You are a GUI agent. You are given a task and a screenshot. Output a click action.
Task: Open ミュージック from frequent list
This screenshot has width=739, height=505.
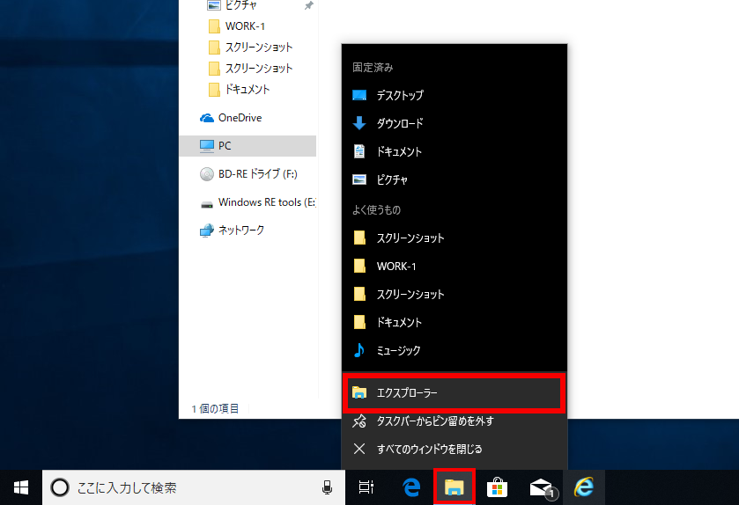(x=454, y=350)
